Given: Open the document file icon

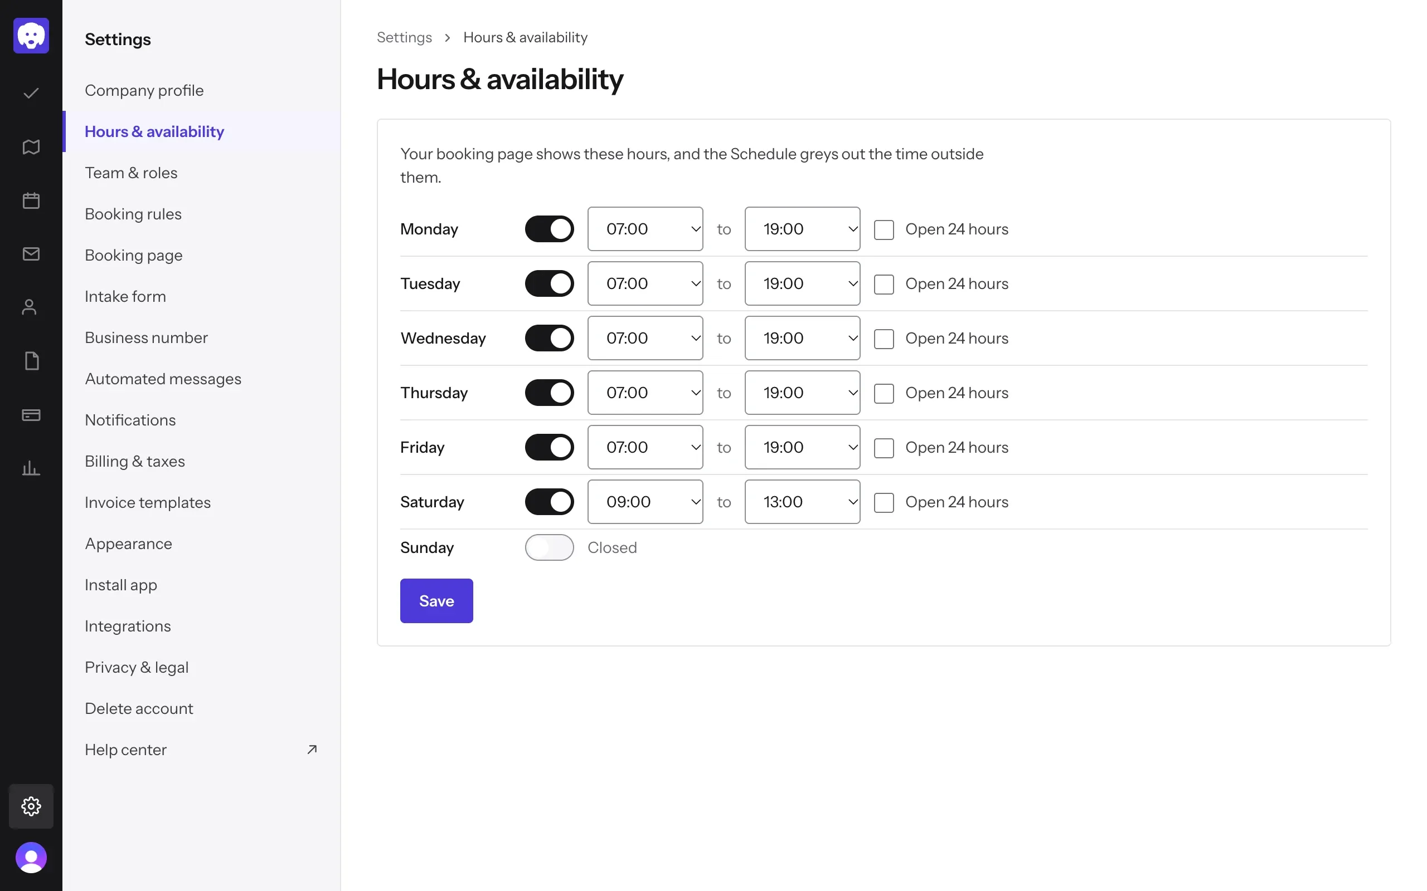Looking at the screenshot, I should (31, 361).
